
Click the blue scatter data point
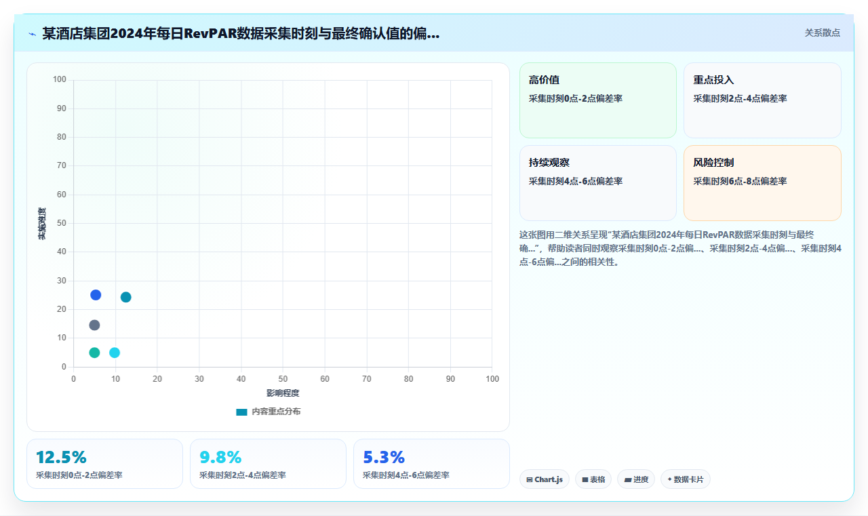pyautogui.click(x=96, y=295)
